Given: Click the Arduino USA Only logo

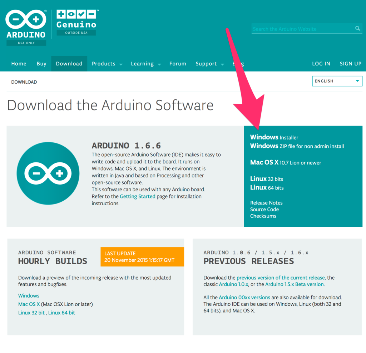Looking at the screenshot, I should click(x=26, y=27).
